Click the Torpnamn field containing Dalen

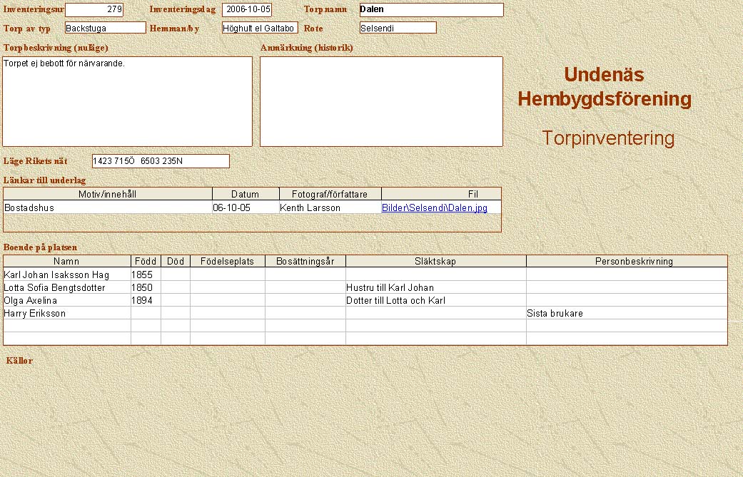[x=431, y=10]
